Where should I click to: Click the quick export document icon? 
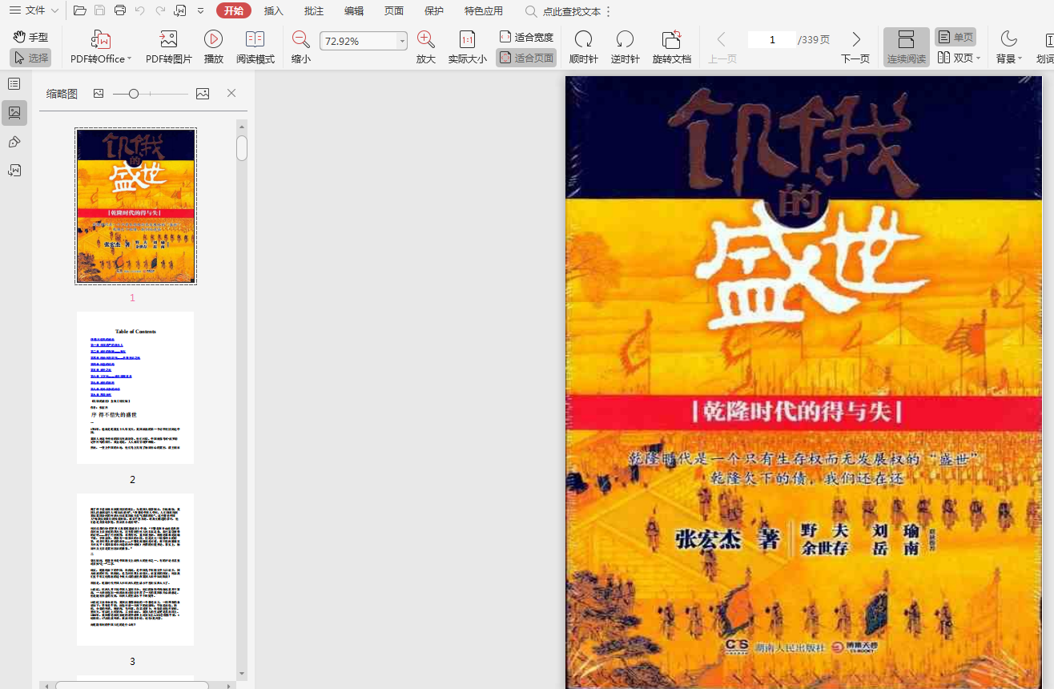[180, 10]
